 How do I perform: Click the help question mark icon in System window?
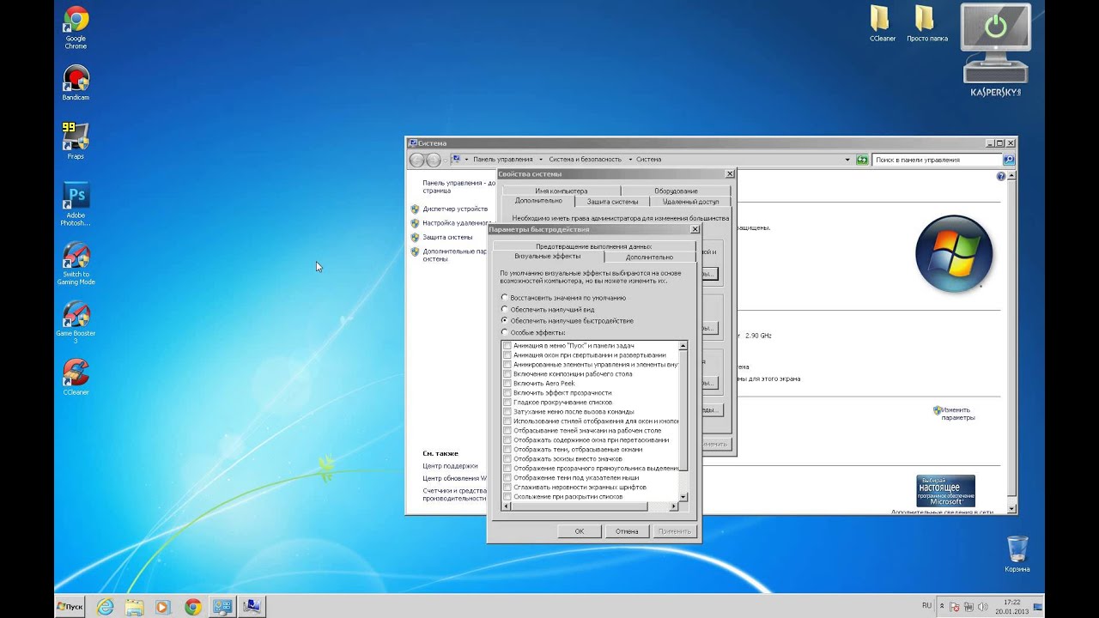click(1000, 176)
